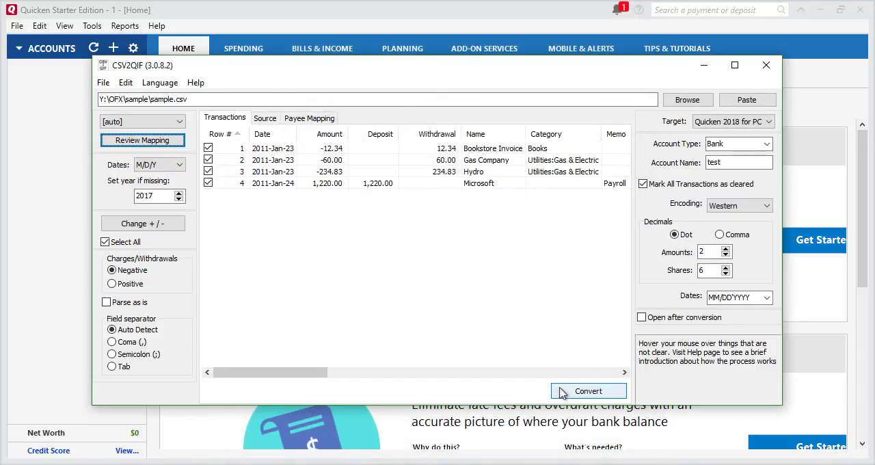Sort by Row # column header
This screenshot has width=875, height=465.
coord(224,134)
